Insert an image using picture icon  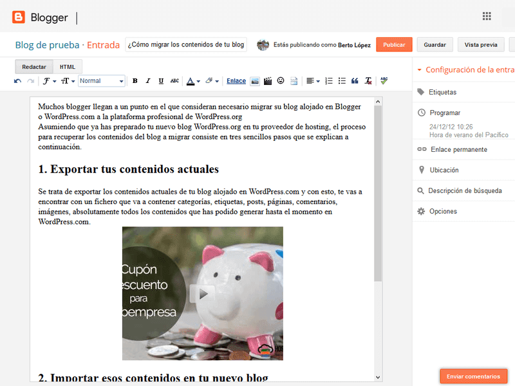click(255, 81)
